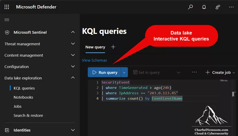Collapse navigation with hamburger icon
Viewport: 238px width, 136px height.
pyautogui.click(x=7, y=20)
